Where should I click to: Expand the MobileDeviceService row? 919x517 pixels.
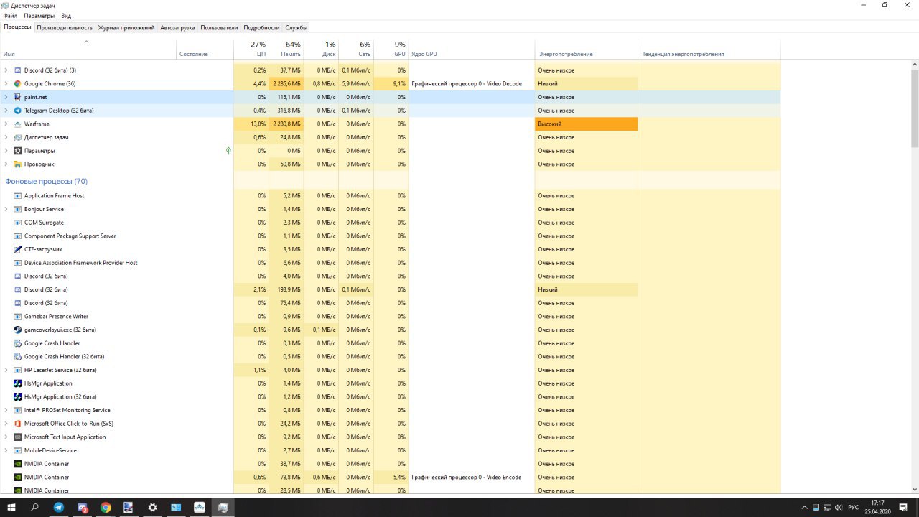tap(6, 450)
